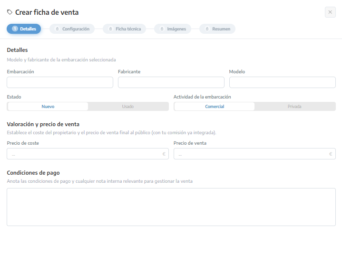The height and width of the screenshot is (267, 342).
Task: Focus the Precio de coste input
Action: click(x=88, y=154)
